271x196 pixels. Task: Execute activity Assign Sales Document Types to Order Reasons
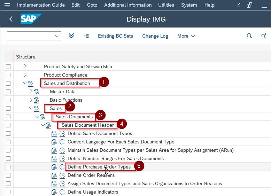tap(62, 183)
